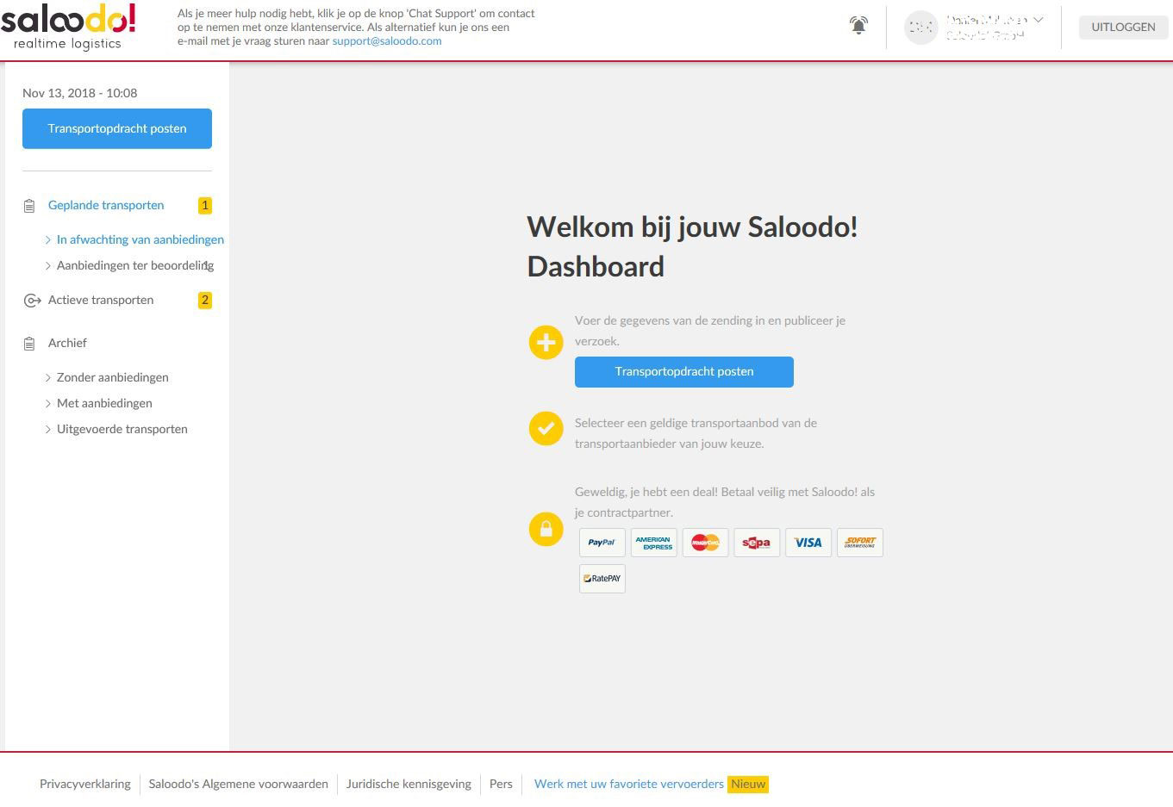Expand Uitgevoerde transporten chevron
Viewport: 1173px width, 807px height.
[x=48, y=429]
